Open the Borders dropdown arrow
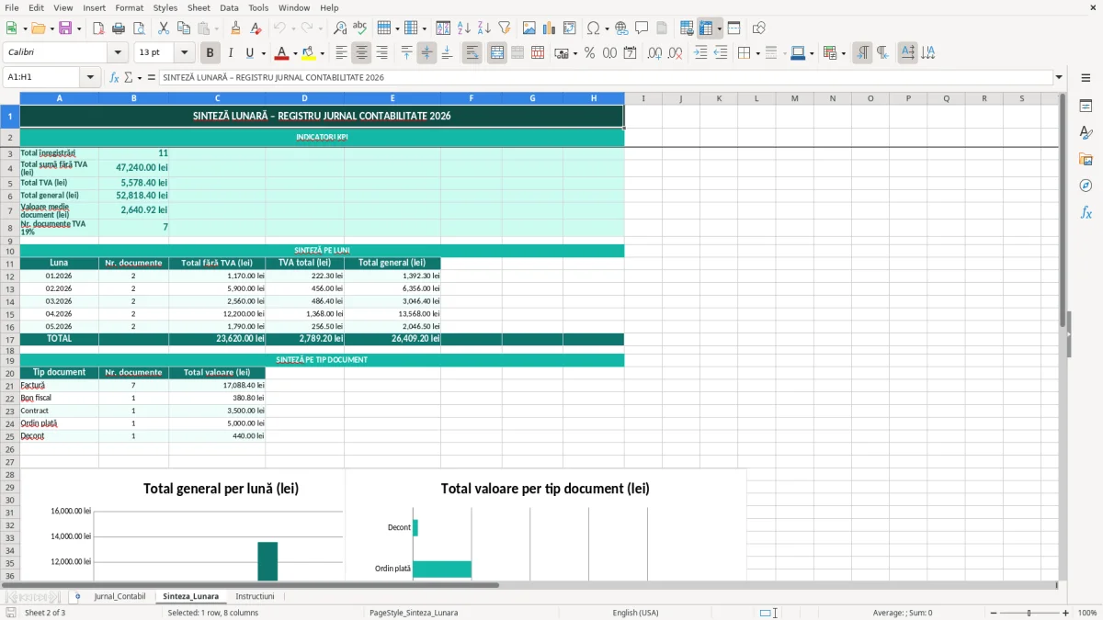The image size is (1103, 620). click(x=757, y=53)
